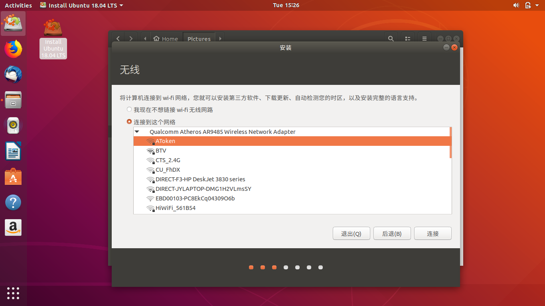This screenshot has height=306, width=545.
Task: Toggle the view mode icon in the Files window
Action: point(408,39)
